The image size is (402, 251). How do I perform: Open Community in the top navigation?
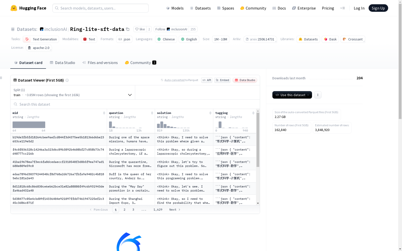pyautogui.click(x=253, y=8)
